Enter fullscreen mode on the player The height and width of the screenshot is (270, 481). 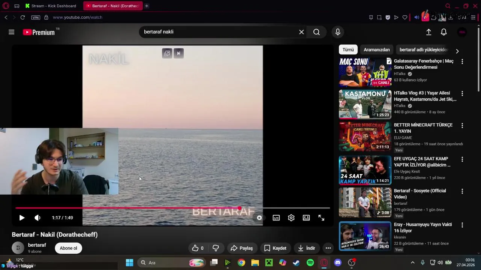[321, 217]
